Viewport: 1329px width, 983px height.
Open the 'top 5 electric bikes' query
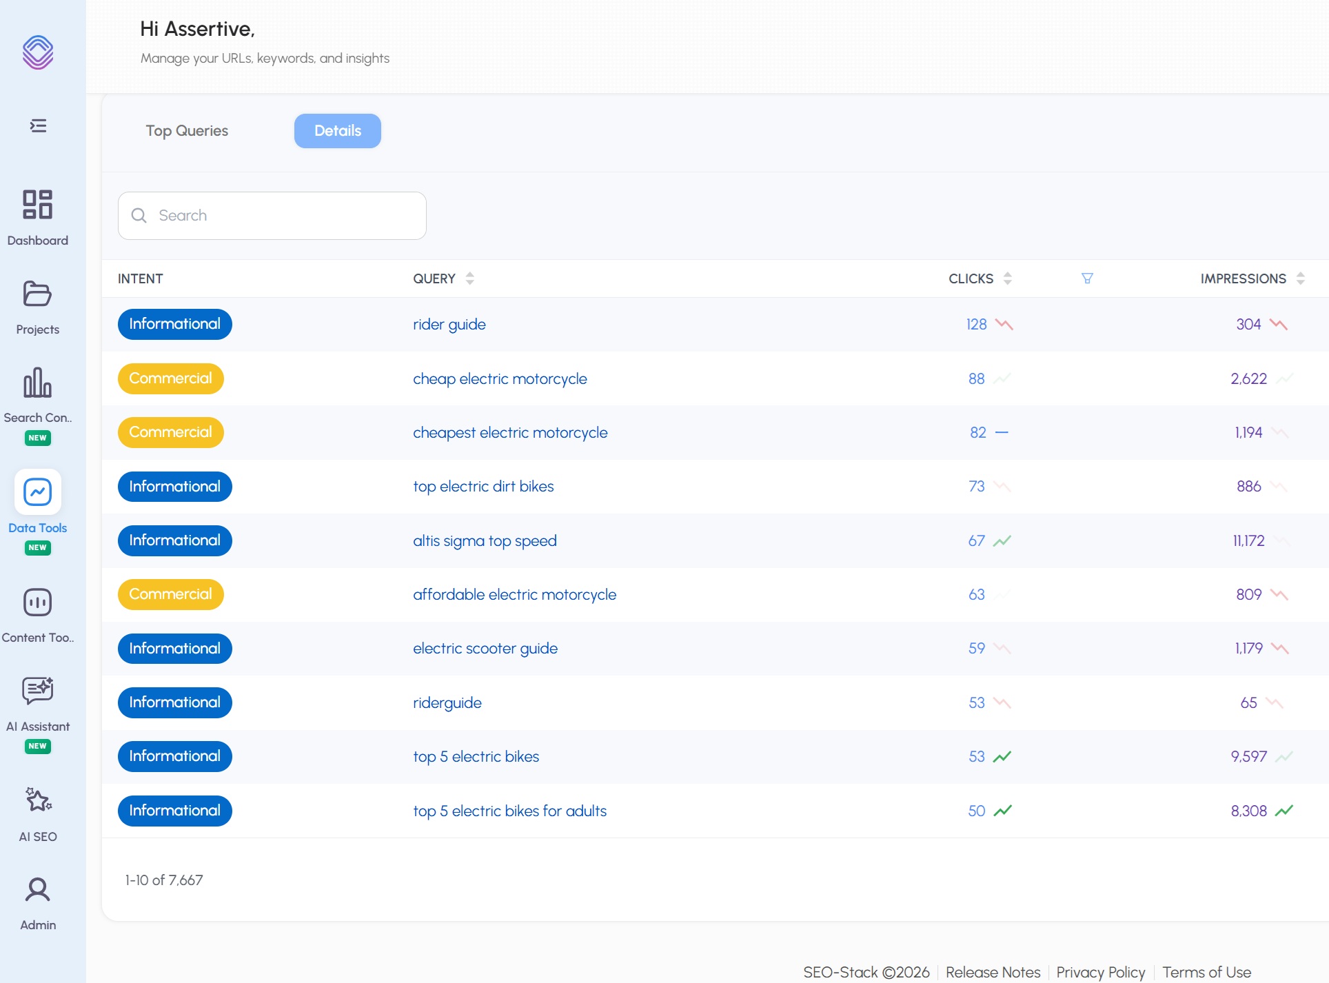click(476, 757)
